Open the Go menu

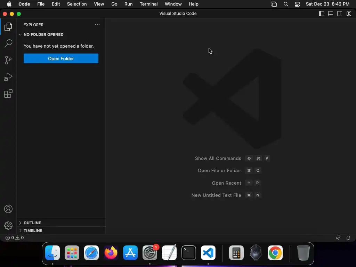click(114, 4)
